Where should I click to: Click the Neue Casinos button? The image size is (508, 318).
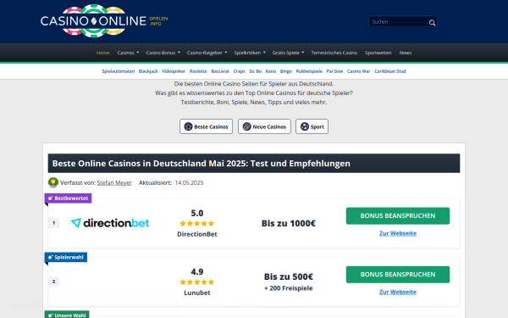264,126
